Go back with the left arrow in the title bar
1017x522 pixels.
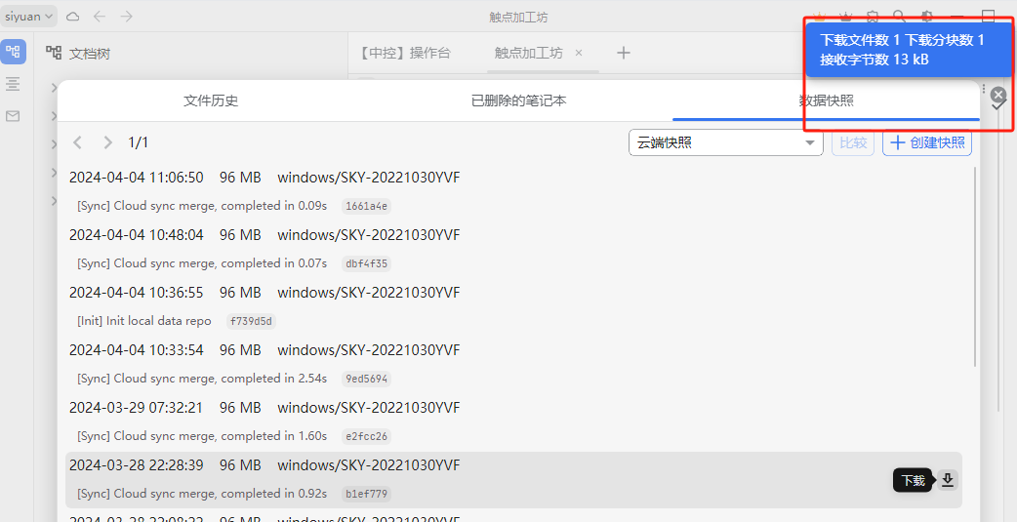(100, 17)
